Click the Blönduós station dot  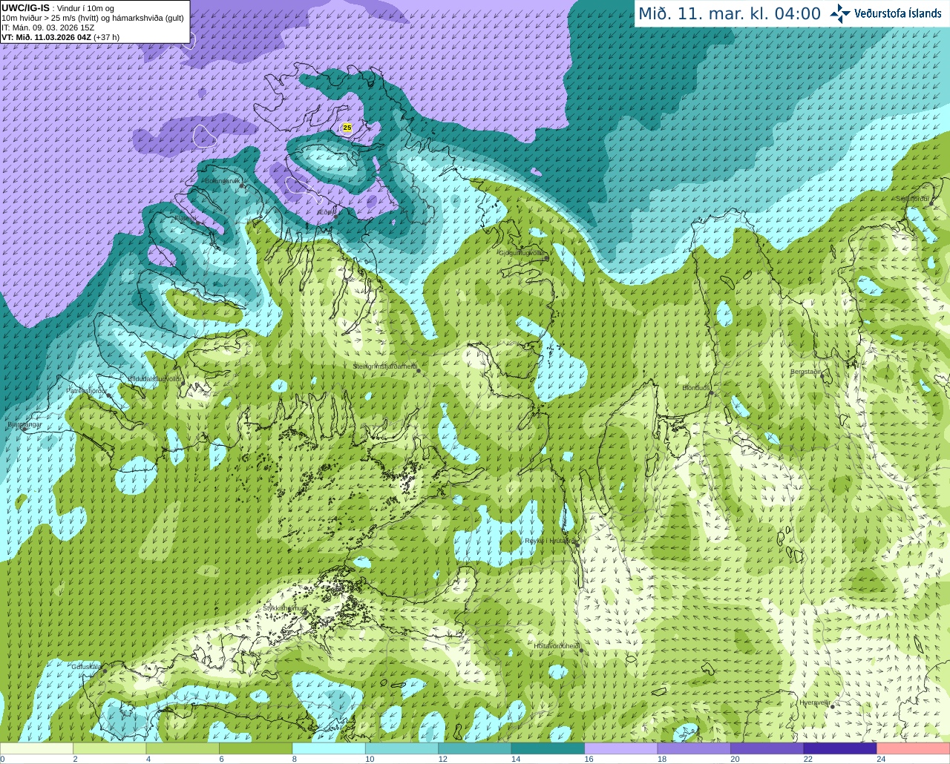pos(710,392)
